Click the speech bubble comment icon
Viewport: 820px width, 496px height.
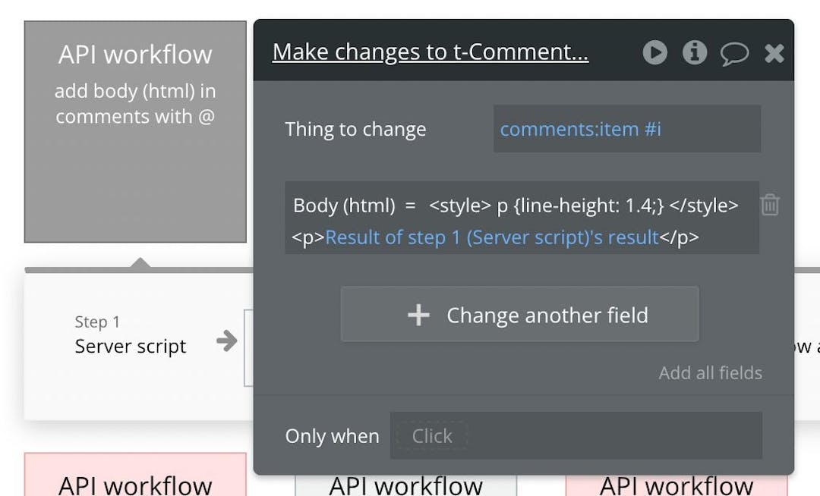tap(734, 54)
